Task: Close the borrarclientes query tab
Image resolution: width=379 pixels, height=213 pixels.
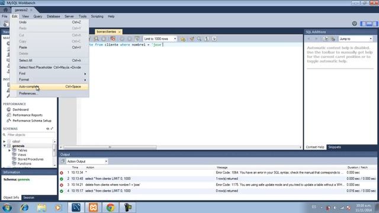Action: click(x=120, y=32)
